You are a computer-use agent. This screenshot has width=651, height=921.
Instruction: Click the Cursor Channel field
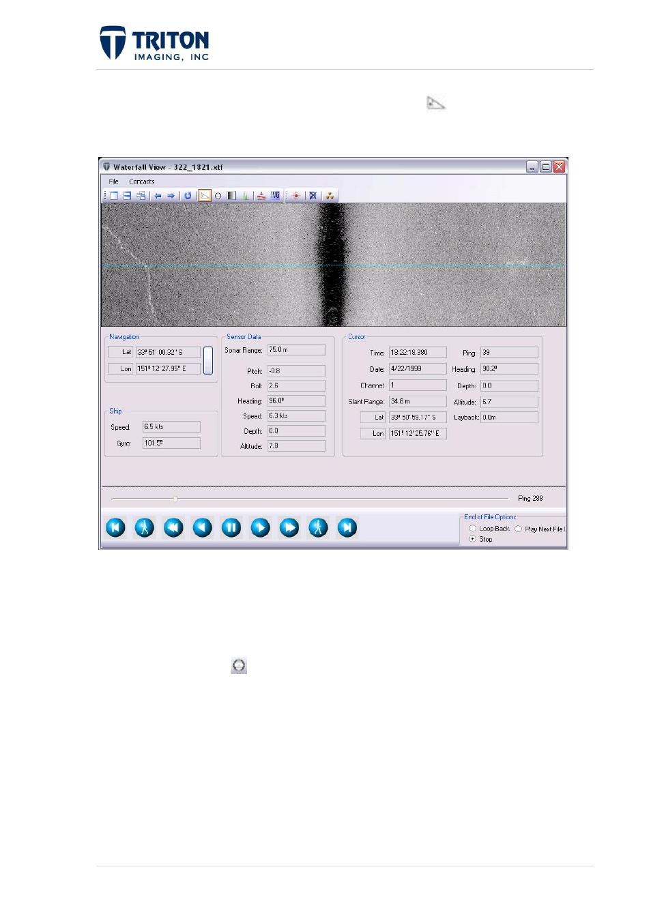click(x=418, y=385)
